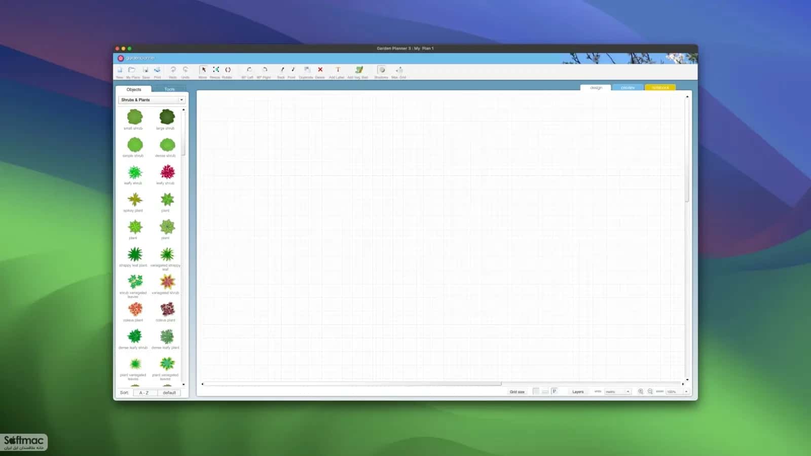Toggle the Shadows option

(382, 70)
